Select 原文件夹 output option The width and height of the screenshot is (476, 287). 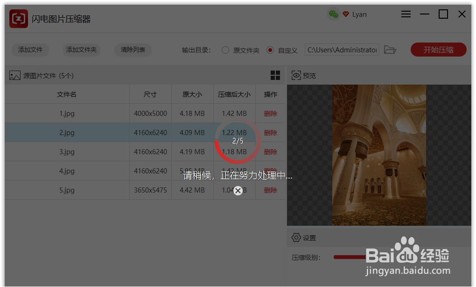click(x=225, y=50)
